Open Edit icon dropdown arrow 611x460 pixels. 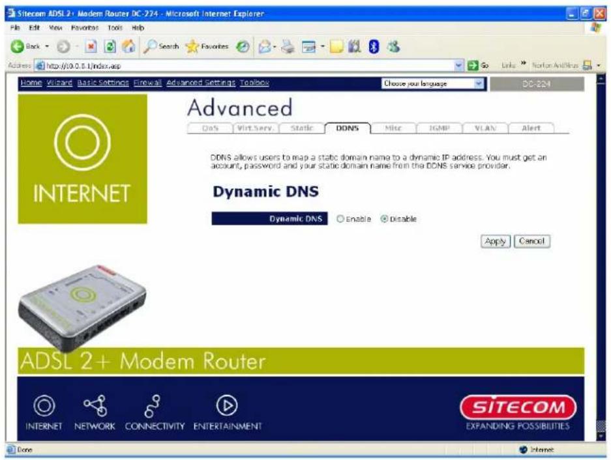pyautogui.click(x=322, y=47)
